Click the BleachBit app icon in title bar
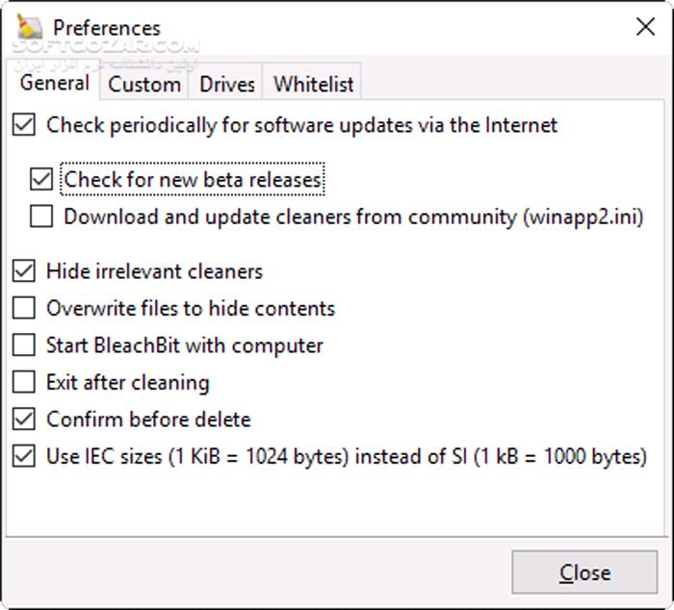The height and width of the screenshot is (610, 674). (30, 27)
